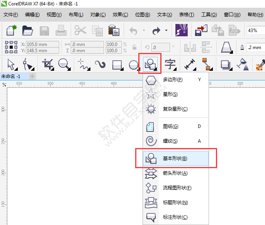Open the 位图(B) menu
This screenshot has width=265, height=225.
tap(143, 15)
